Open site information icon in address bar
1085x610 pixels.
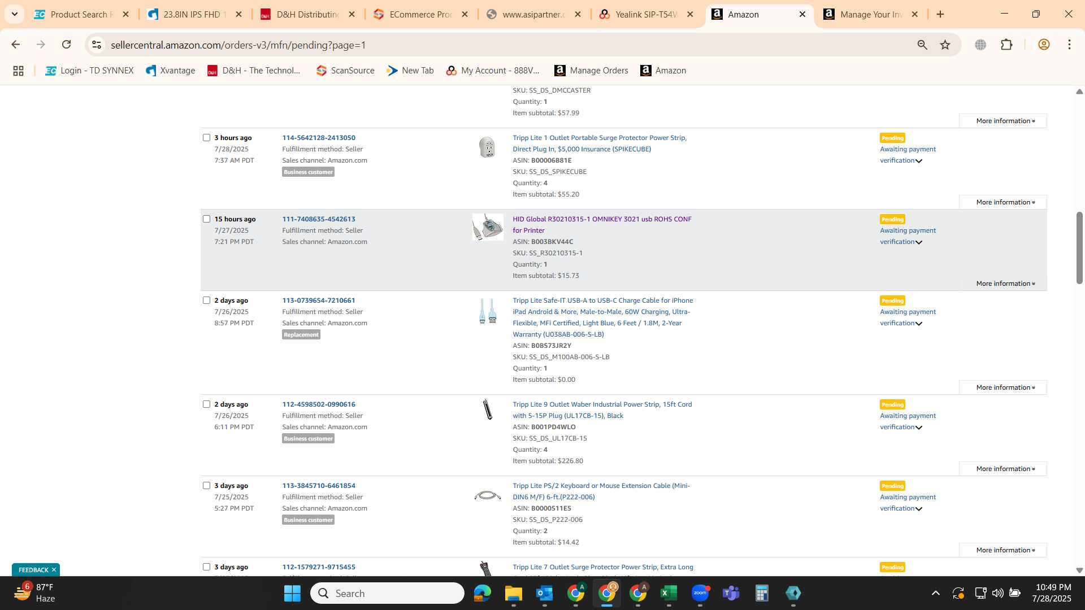click(x=97, y=45)
